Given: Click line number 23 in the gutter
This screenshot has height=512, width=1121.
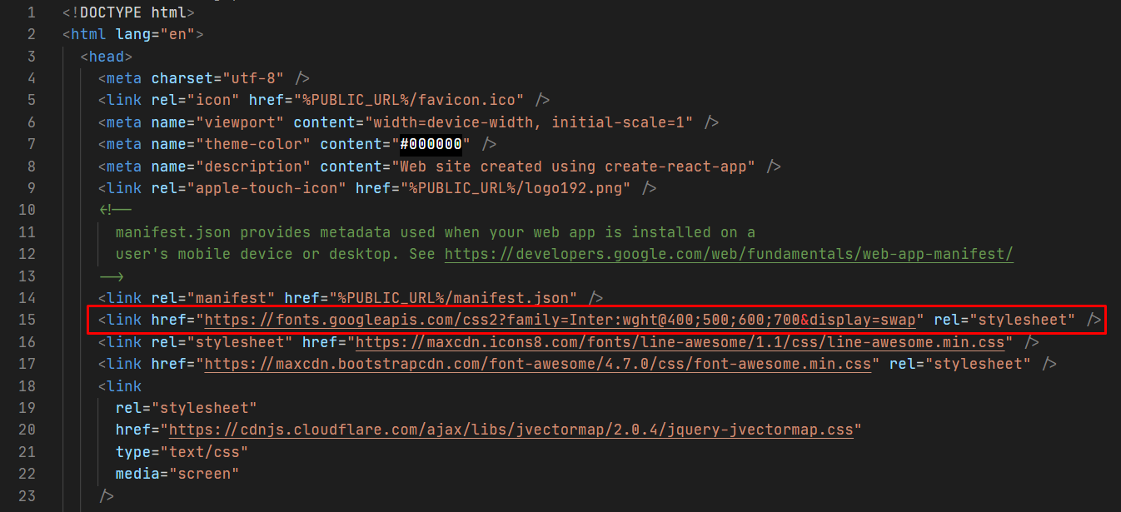Looking at the screenshot, I should pyautogui.click(x=26, y=495).
